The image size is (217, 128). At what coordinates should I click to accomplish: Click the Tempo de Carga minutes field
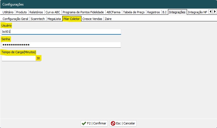[21, 58]
